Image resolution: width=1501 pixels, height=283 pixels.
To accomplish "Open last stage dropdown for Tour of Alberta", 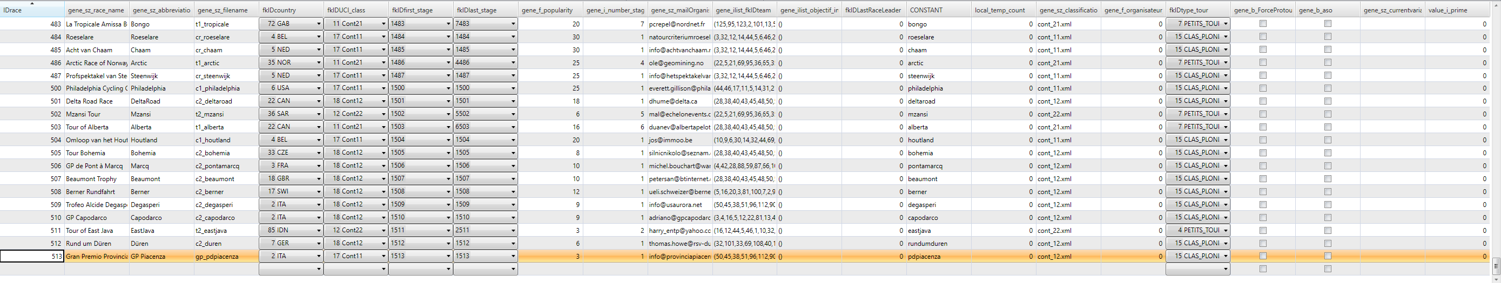I will coord(513,127).
